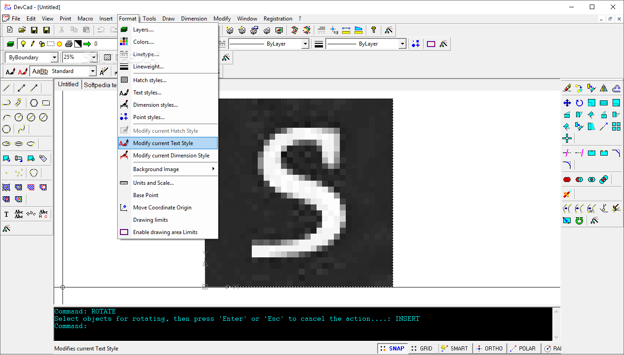Select the Rectangular Array tool

pos(616,126)
